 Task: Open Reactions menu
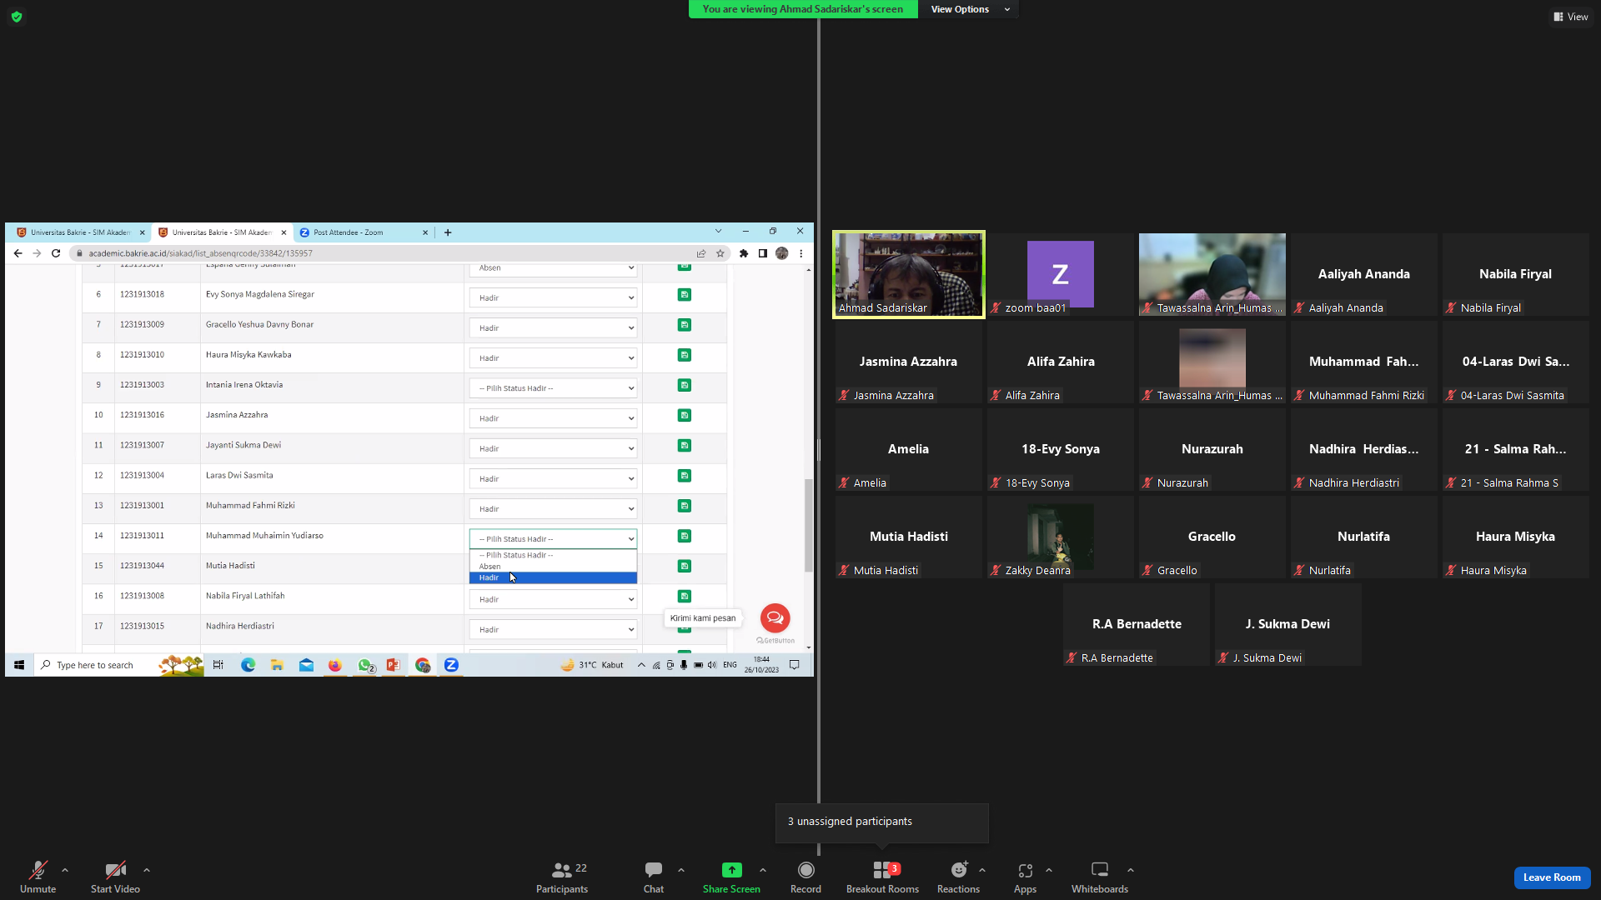(958, 877)
